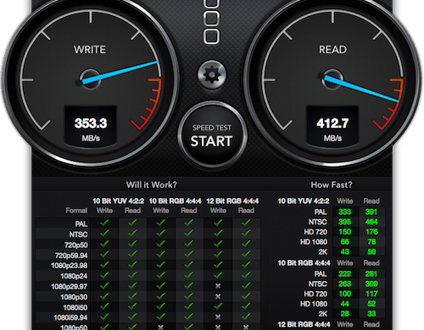
Task: Click the 1080p23.98 10 Bit RGB read checkmark
Action: [188, 265]
